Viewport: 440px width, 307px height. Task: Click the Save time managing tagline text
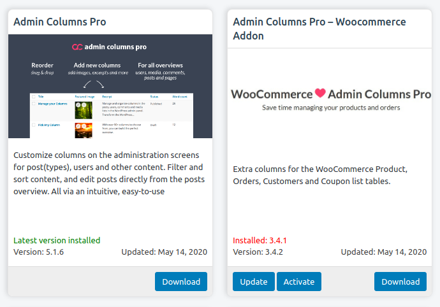tap(331, 108)
